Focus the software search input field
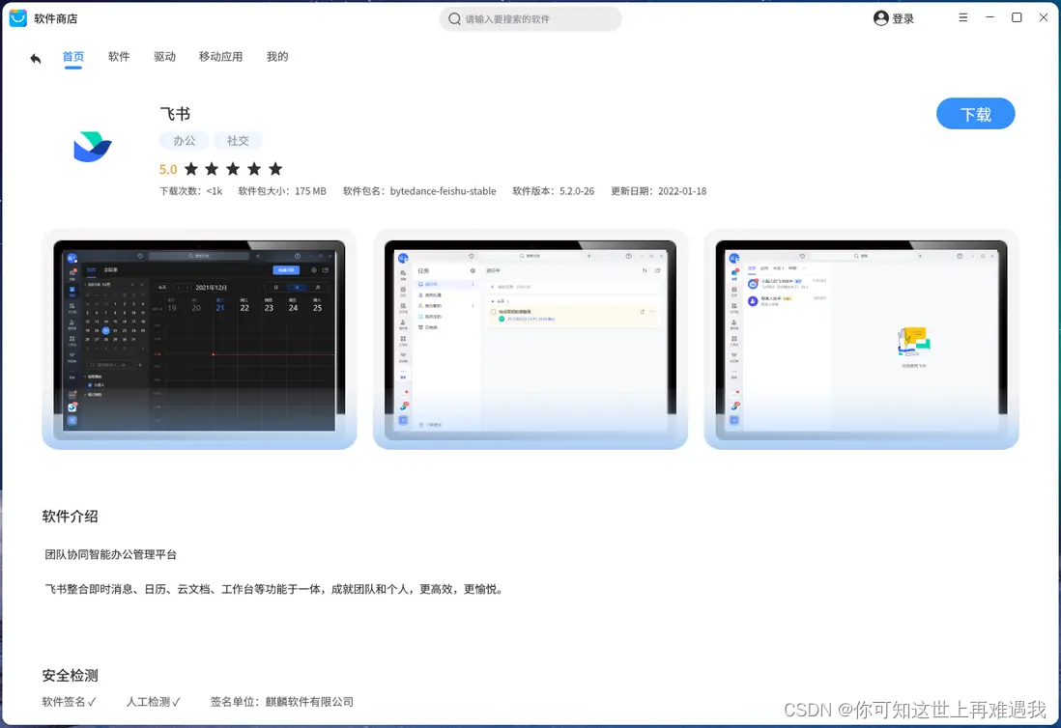 [x=530, y=19]
